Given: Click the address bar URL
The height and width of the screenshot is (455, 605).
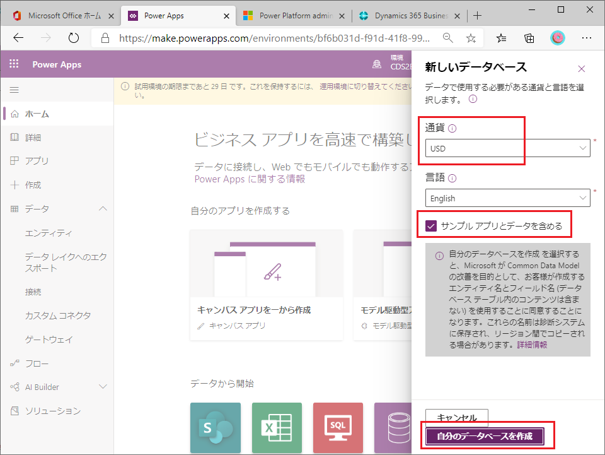Looking at the screenshot, I should tap(274, 38).
